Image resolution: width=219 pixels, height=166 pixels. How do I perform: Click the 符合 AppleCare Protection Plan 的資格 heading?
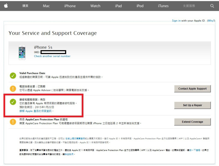coord(43,120)
